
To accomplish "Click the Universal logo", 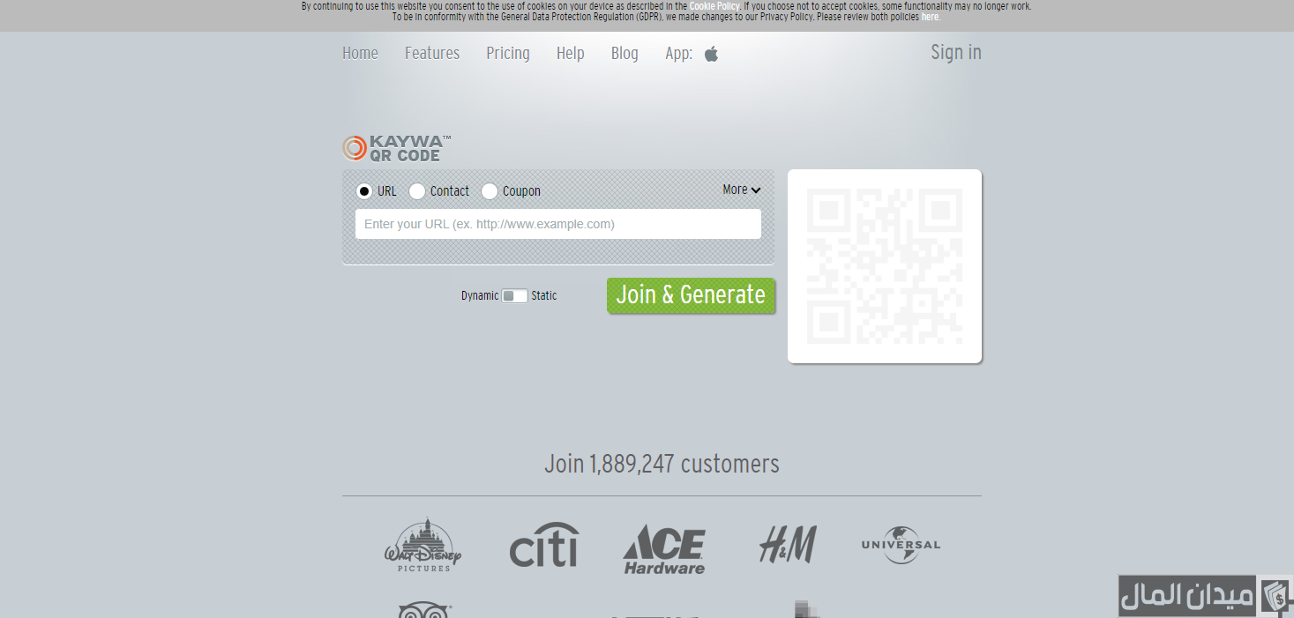I will [901, 545].
